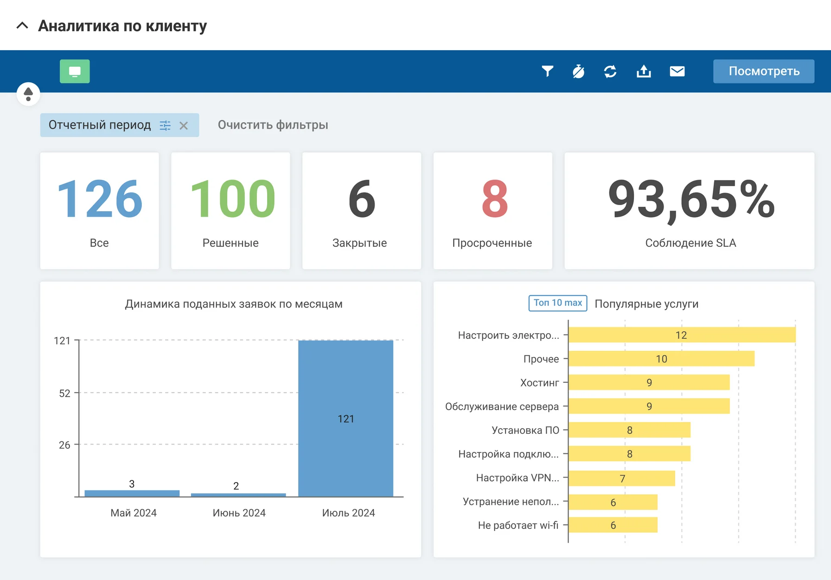This screenshot has height=580, width=831.
Task: Remove the Отчетный период filter chip
Action: [184, 125]
